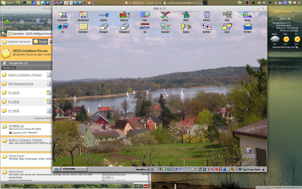Switch to InfoBase-Startseite navigation tab

point(16,42)
